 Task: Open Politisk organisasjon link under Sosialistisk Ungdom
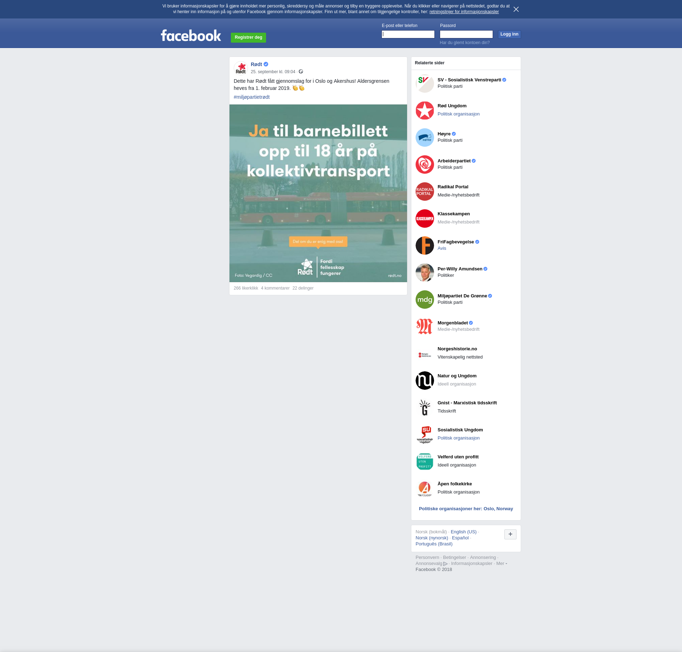[459, 438]
